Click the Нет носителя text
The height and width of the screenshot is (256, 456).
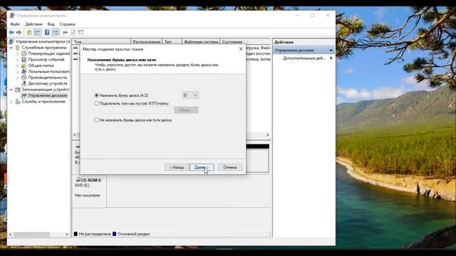click(87, 196)
